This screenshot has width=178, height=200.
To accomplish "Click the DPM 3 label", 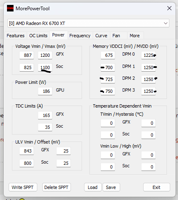I will [128, 90].
